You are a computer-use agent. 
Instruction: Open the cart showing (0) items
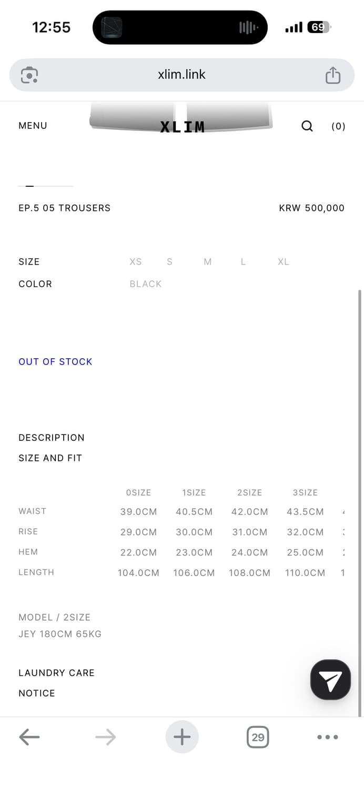pyautogui.click(x=338, y=126)
